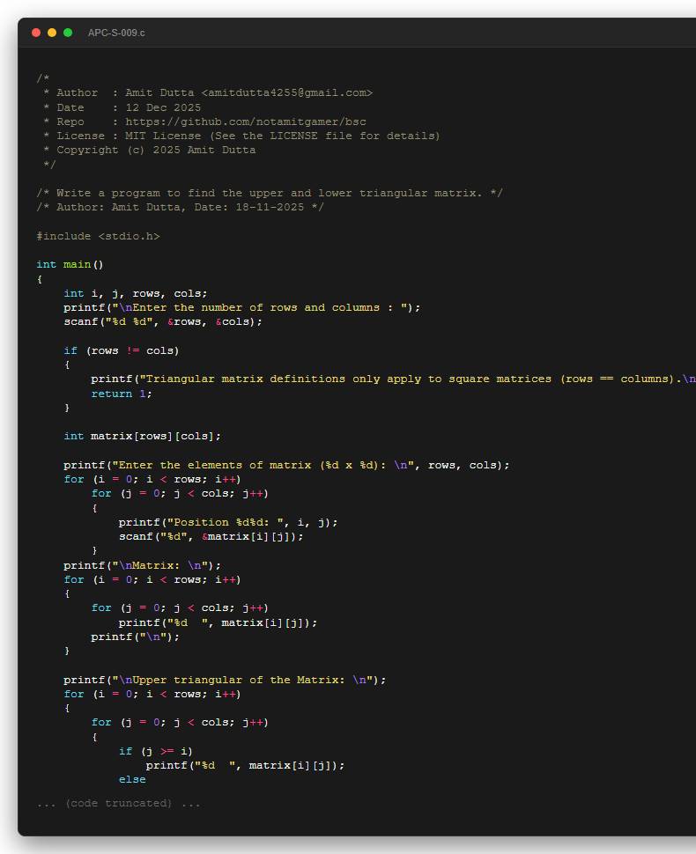Click the APC-S-009.c window title
The image size is (696, 854).
116,33
